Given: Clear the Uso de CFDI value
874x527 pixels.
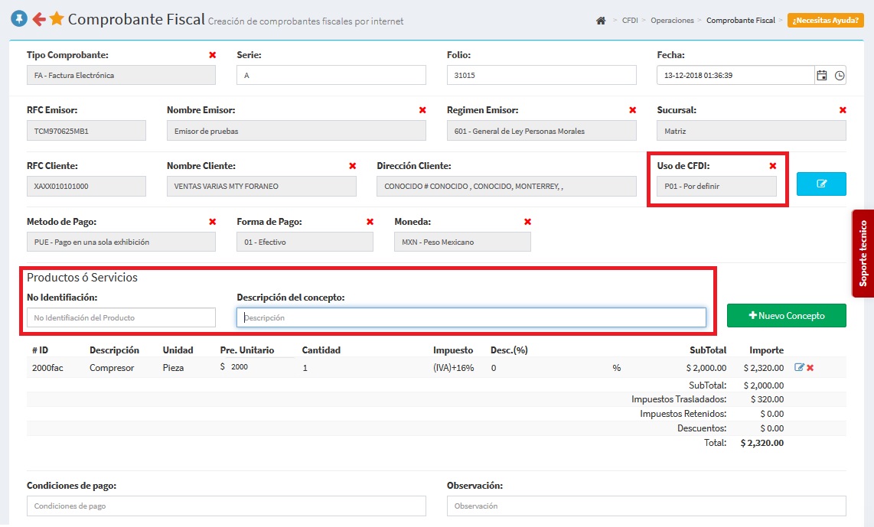Looking at the screenshot, I should (x=772, y=166).
